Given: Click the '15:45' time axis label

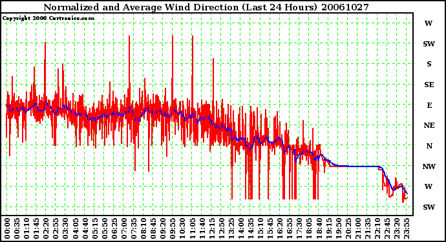Looking at the screenshot, I should tap(270, 228).
